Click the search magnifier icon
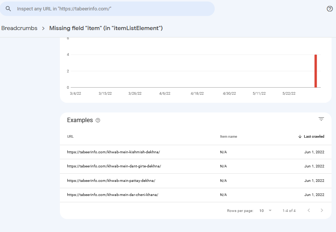The image size is (336, 232). coord(8,9)
